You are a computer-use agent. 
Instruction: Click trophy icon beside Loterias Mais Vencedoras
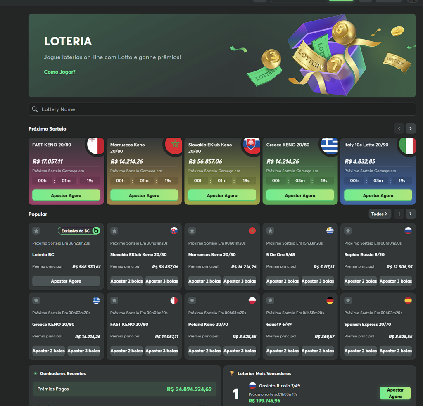[231, 373]
